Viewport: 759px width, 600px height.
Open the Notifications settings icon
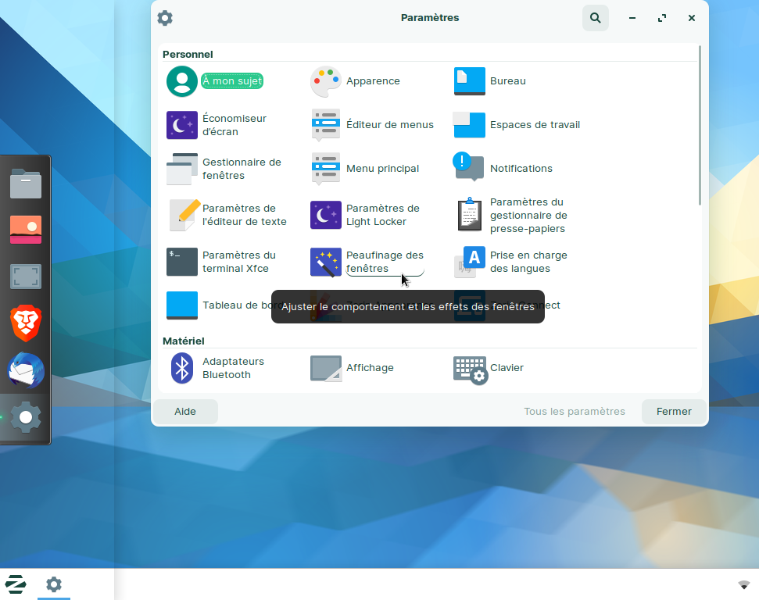pyautogui.click(x=470, y=167)
